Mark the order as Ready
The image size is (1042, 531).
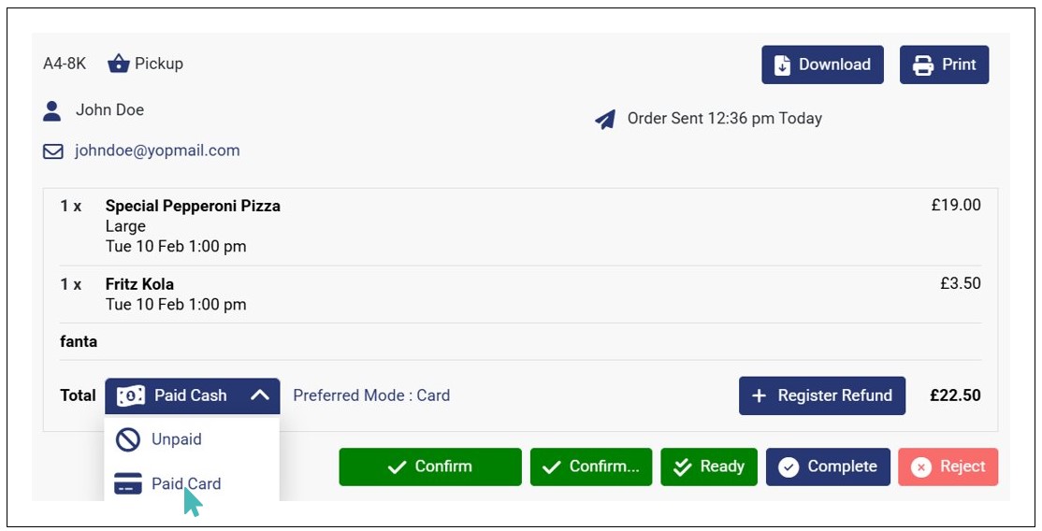point(709,466)
